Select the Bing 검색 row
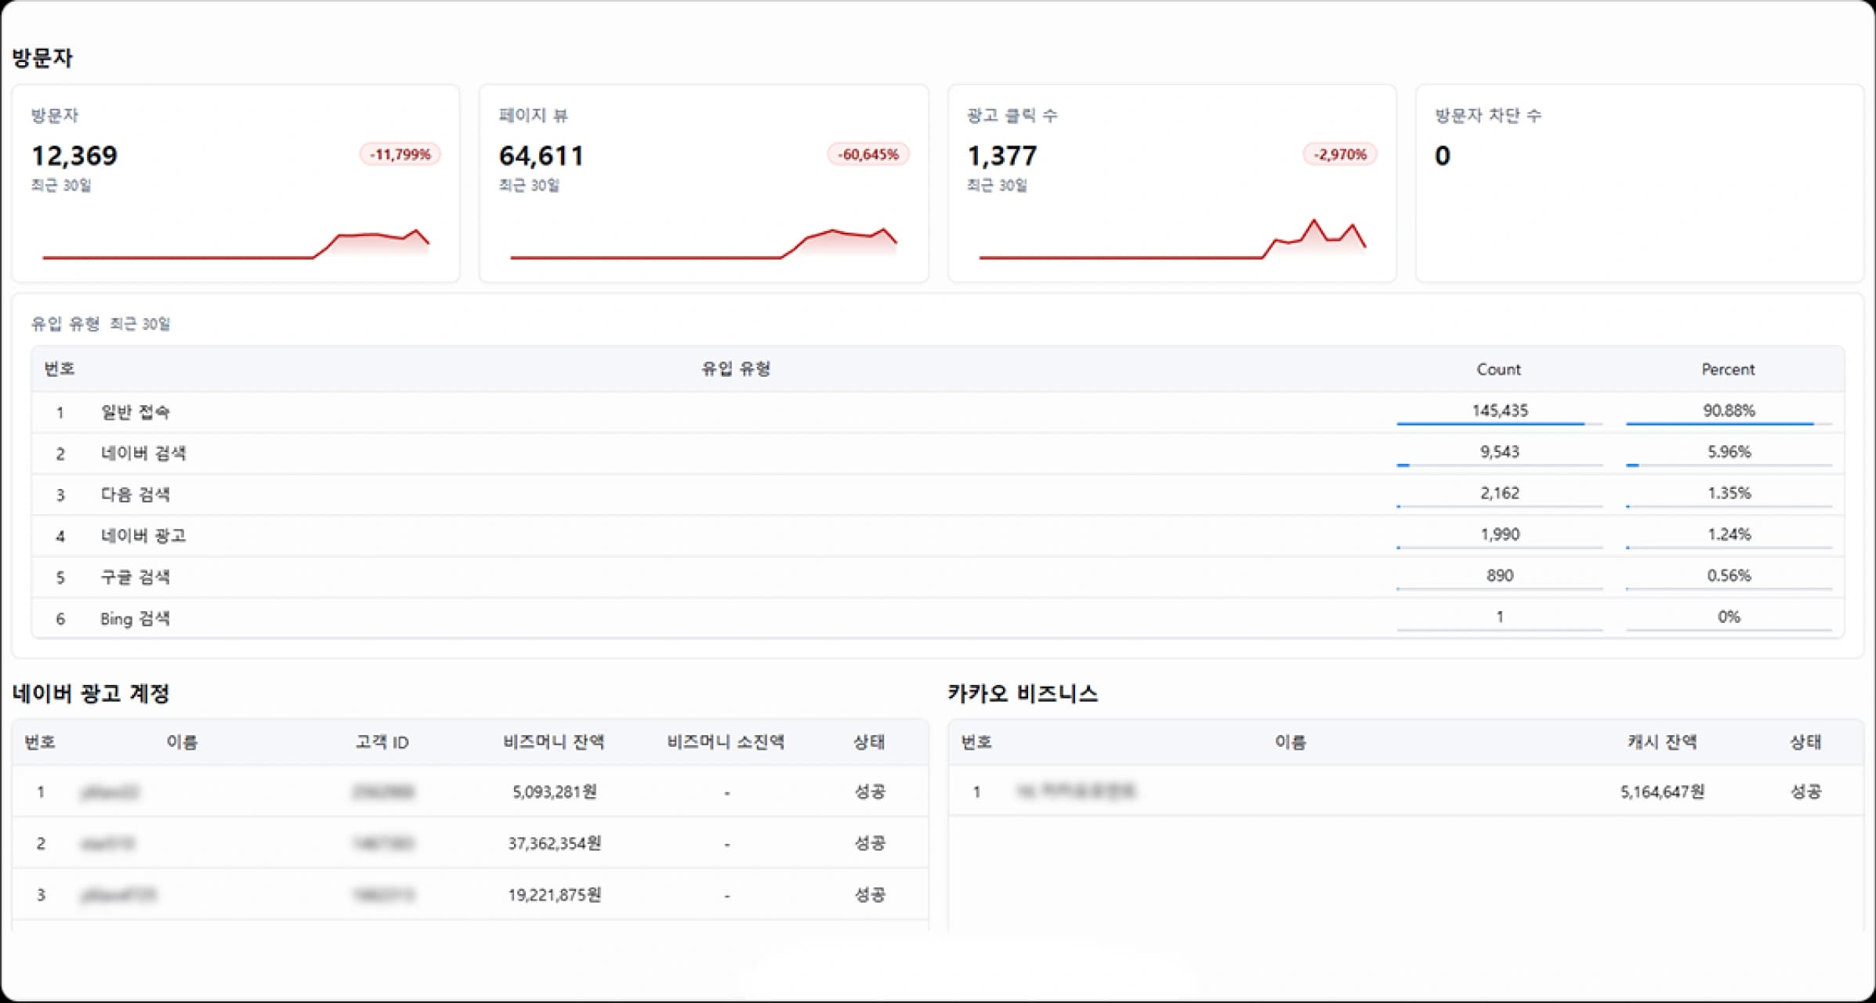 click(135, 619)
